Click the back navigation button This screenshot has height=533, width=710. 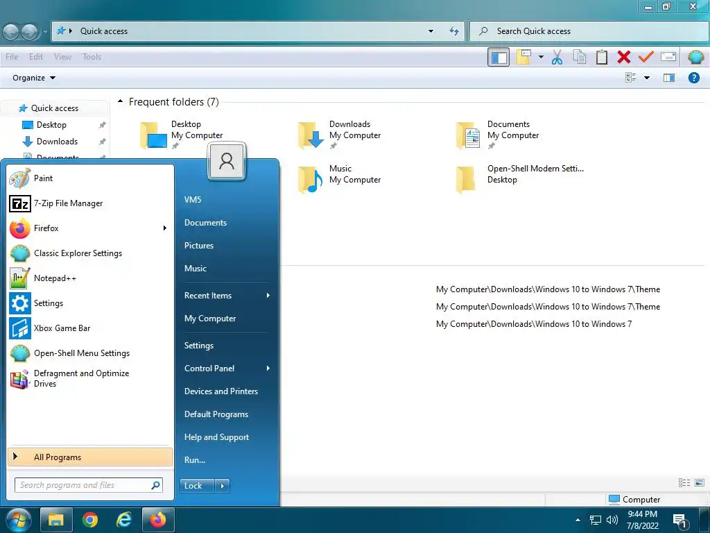point(11,32)
